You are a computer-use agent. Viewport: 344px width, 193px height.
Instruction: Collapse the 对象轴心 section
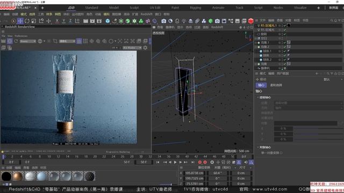click(x=258, y=147)
